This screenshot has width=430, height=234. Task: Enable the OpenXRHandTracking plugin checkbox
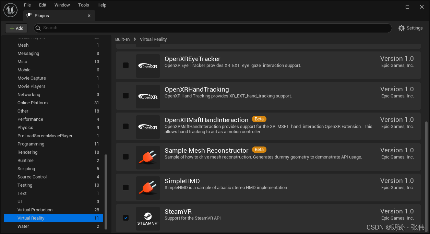coord(126,96)
